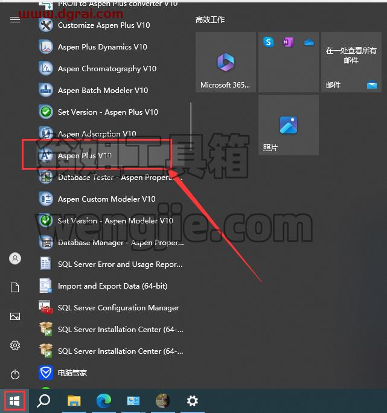Click the power button in Start sidebar
The height and width of the screenshot is (413, 387).
[x=15, y=374]
